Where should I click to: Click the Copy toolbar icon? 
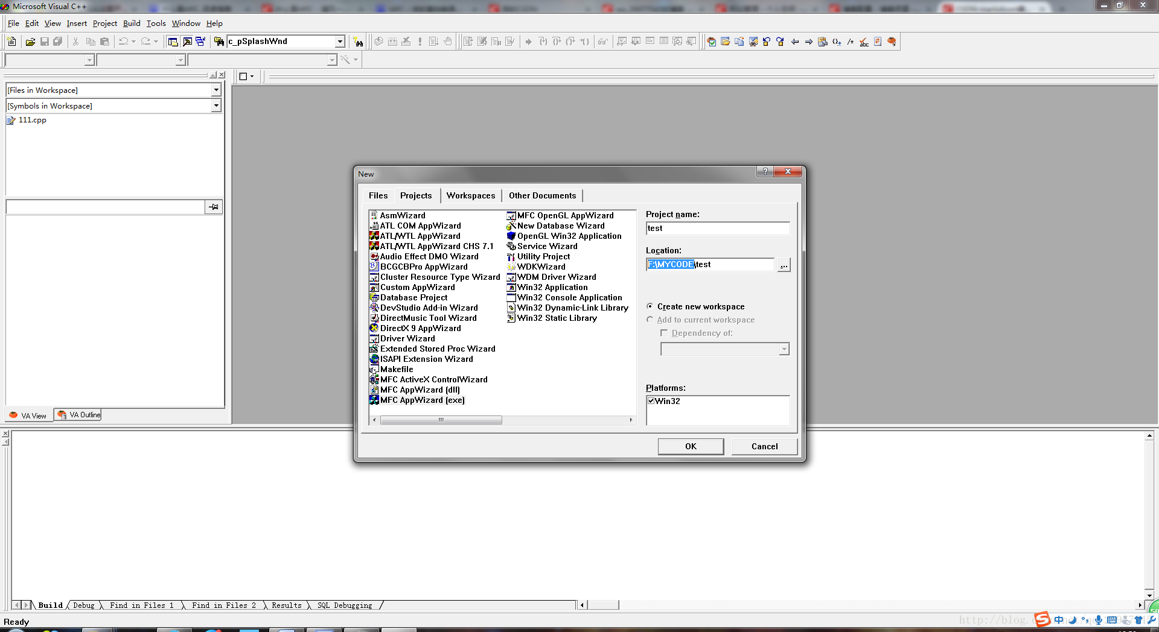[91, 42]
